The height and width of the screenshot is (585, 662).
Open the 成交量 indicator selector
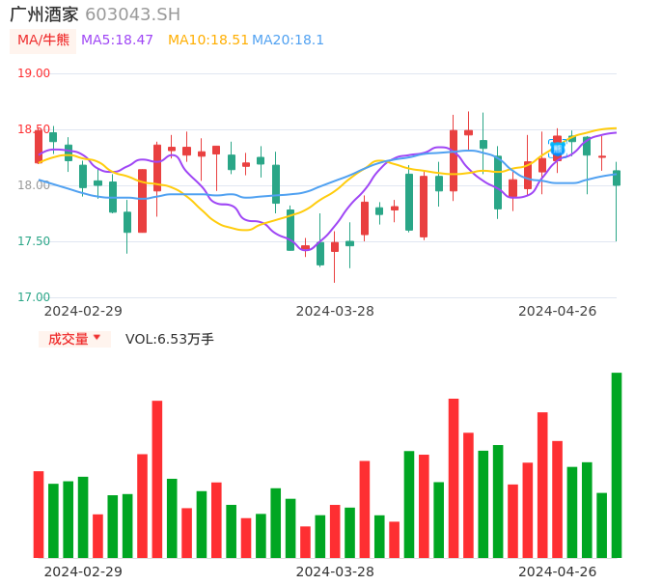pos(74,339)
